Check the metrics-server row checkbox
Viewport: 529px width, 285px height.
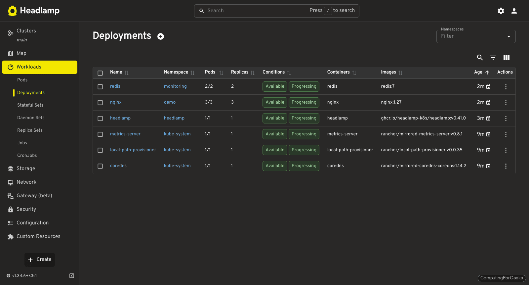[100, 134]
